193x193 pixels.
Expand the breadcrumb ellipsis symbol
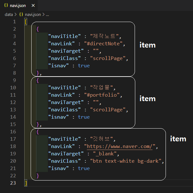(x=47, y=14)
